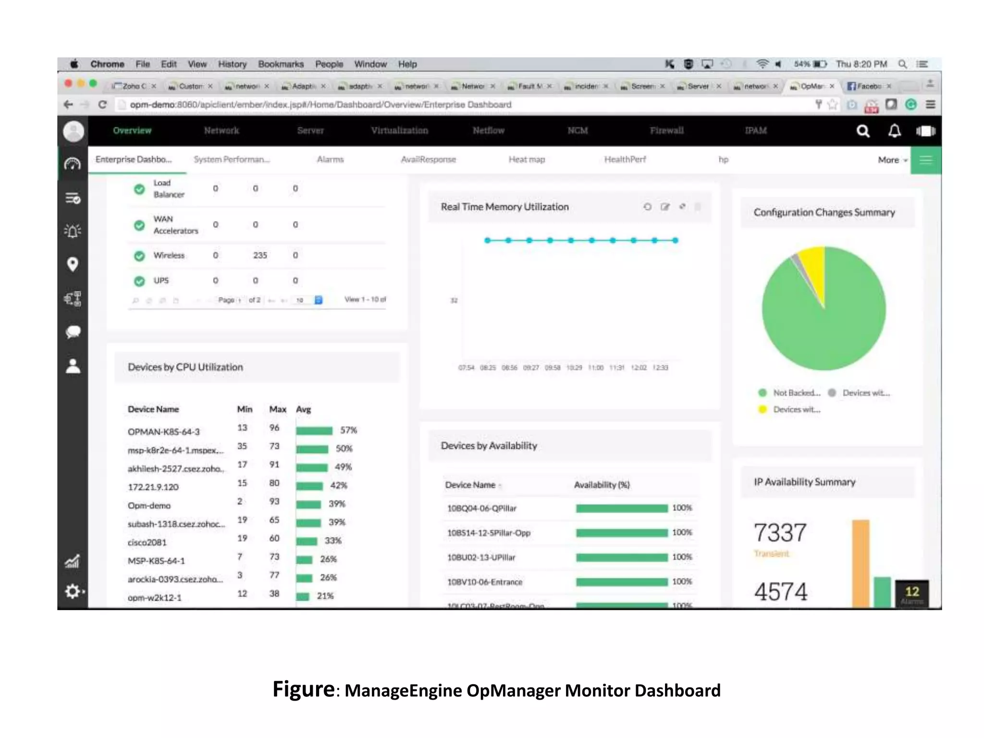Viewport: 984px width, 738px height.
Task: Open device Opm-demo link
Action: tap(149, 505)
